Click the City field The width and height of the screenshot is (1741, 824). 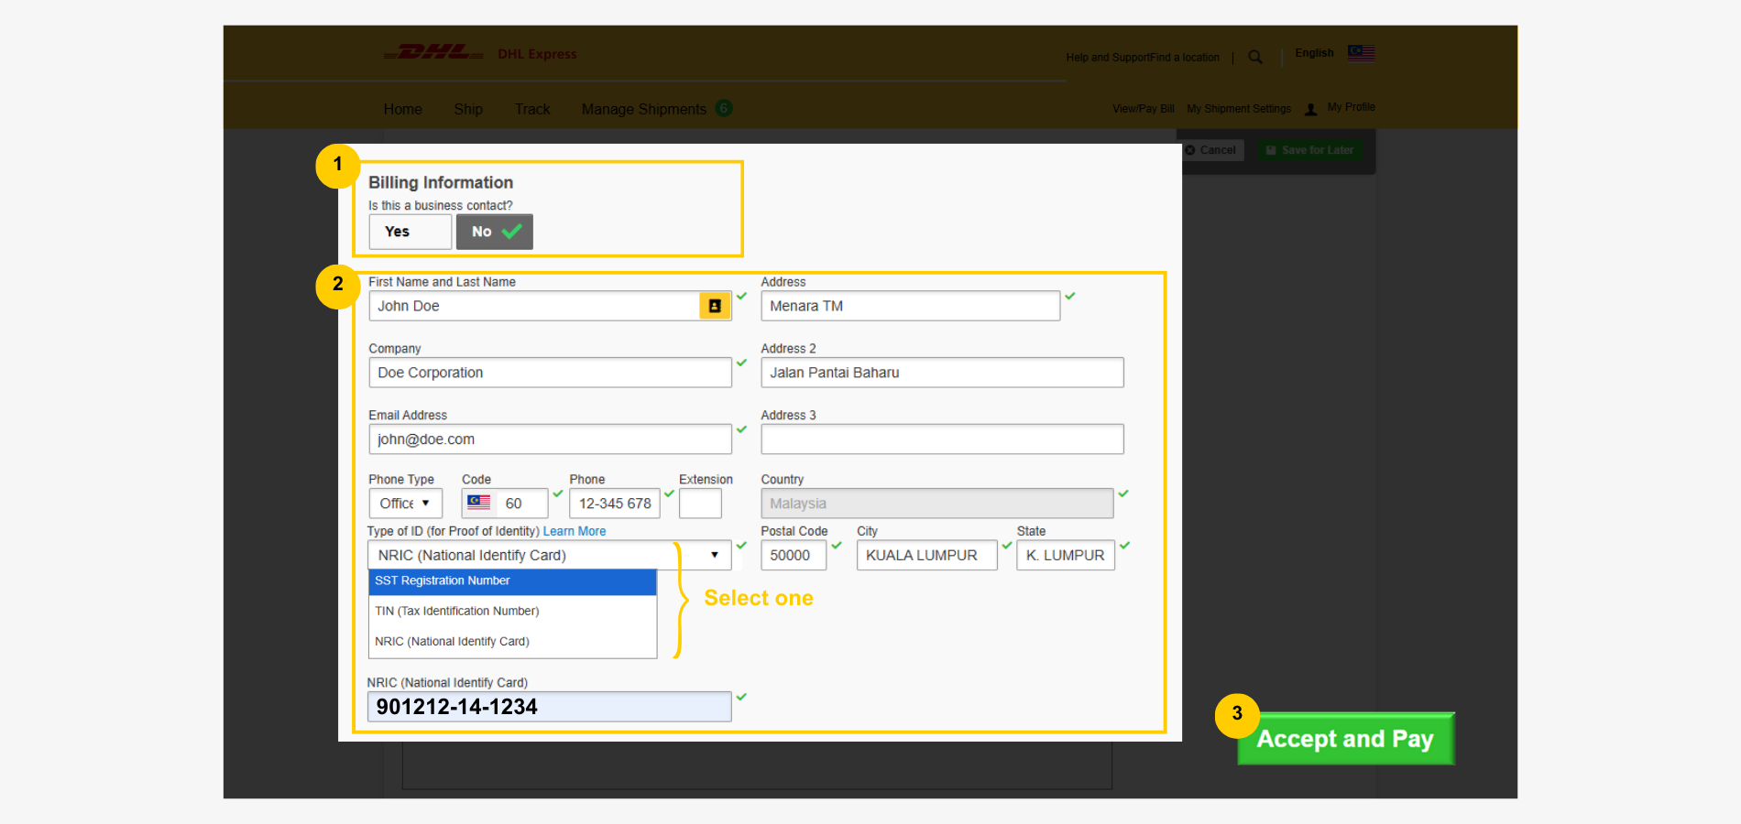point(926,555)
